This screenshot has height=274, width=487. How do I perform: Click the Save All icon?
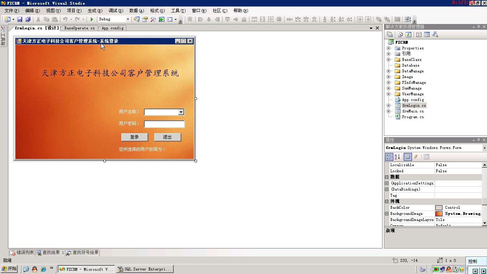click(x=28, y=19)
